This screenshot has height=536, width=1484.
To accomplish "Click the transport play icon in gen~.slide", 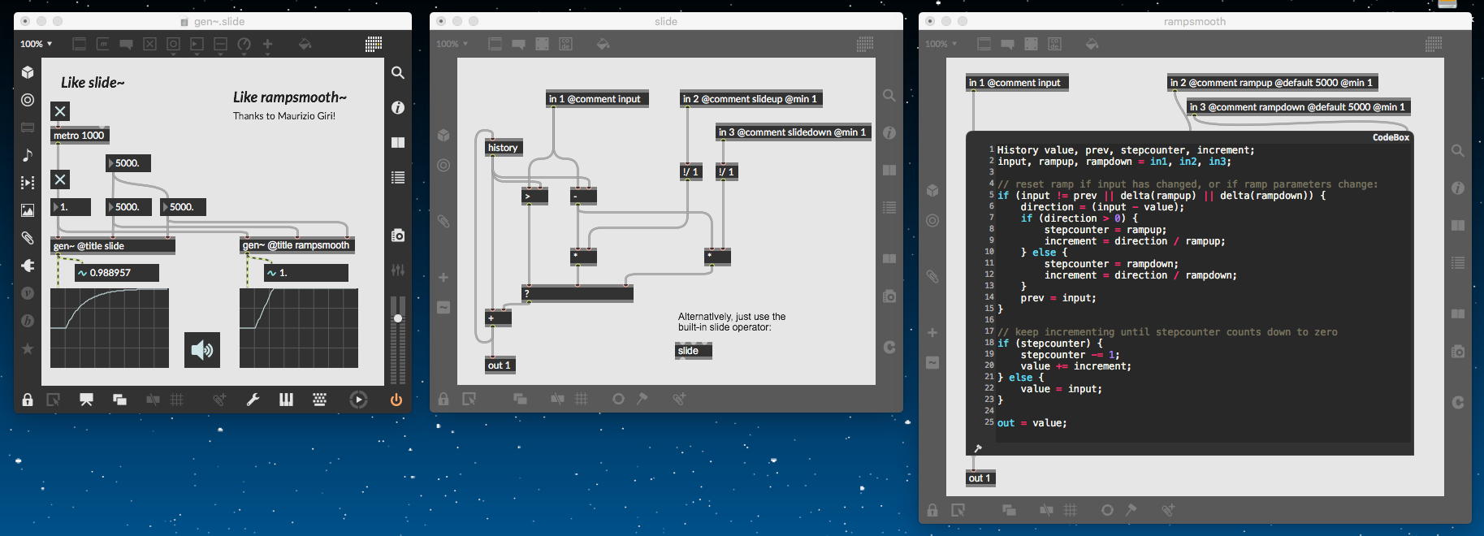I will [358, 399].
